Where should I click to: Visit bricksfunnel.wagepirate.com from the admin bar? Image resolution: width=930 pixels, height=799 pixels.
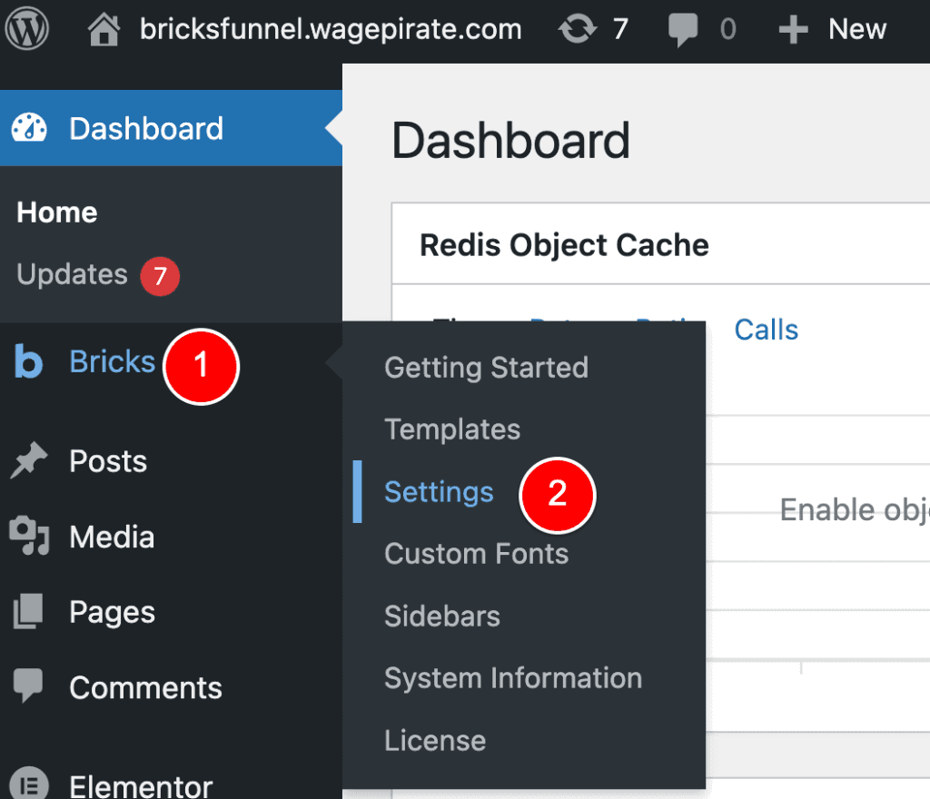(330, 28)
